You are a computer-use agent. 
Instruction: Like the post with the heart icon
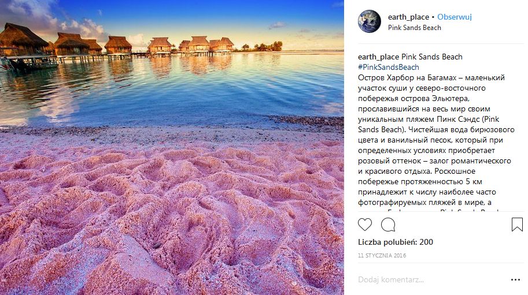click(365, 225)
